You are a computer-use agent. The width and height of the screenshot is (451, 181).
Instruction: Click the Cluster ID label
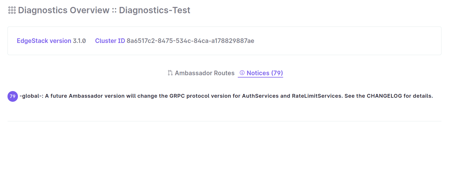[110, 41]
